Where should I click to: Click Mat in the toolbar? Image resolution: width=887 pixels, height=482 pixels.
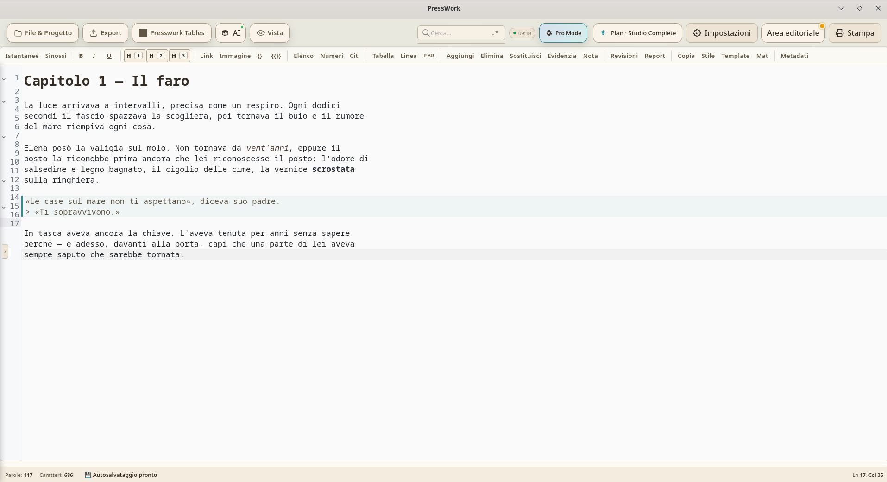(x=762, y=56)
